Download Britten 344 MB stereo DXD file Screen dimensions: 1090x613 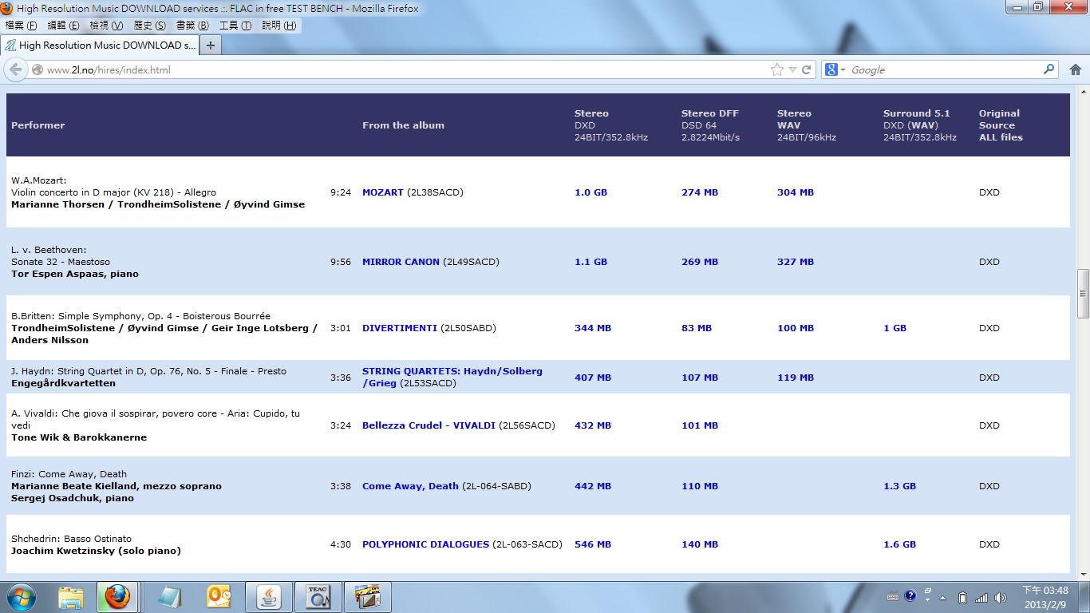click(593, 328)
